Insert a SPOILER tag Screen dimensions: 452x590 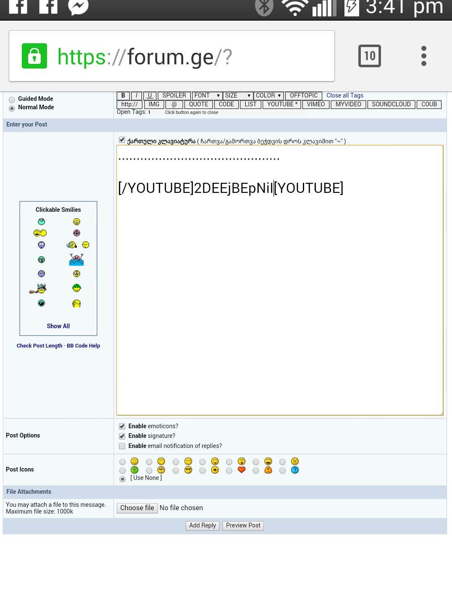coord(174,96)
